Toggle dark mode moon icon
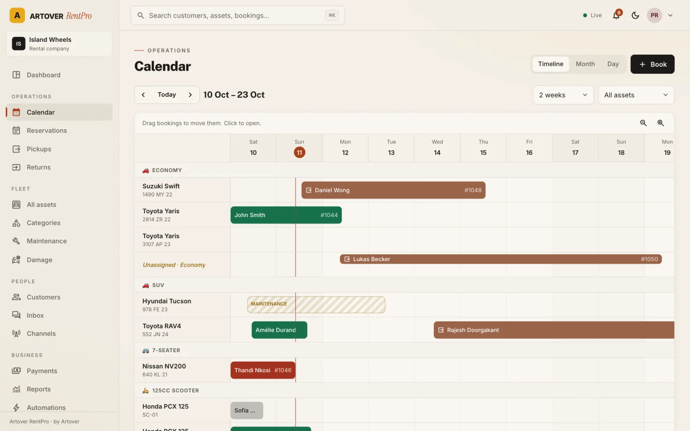Viewport: 690px width, 431px height. [x=635, y=16]
